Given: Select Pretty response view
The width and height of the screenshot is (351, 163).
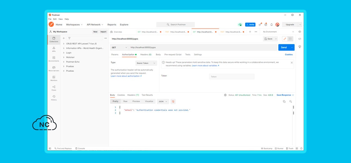Looking at the screenshot, I should point(115,101).
